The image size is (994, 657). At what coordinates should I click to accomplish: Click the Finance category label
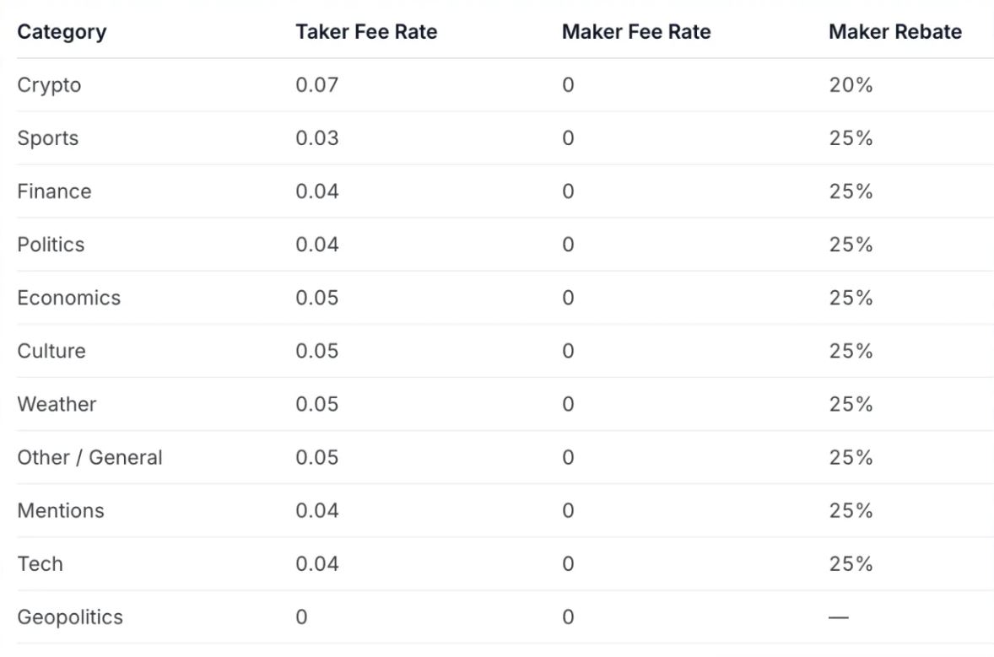[x=54, y=191]
